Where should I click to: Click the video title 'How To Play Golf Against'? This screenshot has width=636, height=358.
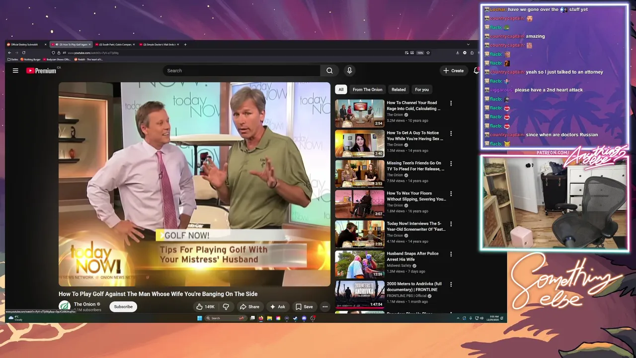pyautogui.click(x=158, y=294)
